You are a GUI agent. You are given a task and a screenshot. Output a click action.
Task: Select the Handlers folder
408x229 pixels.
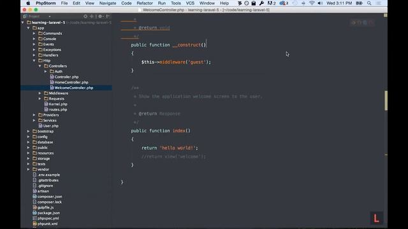coord(48,55)
